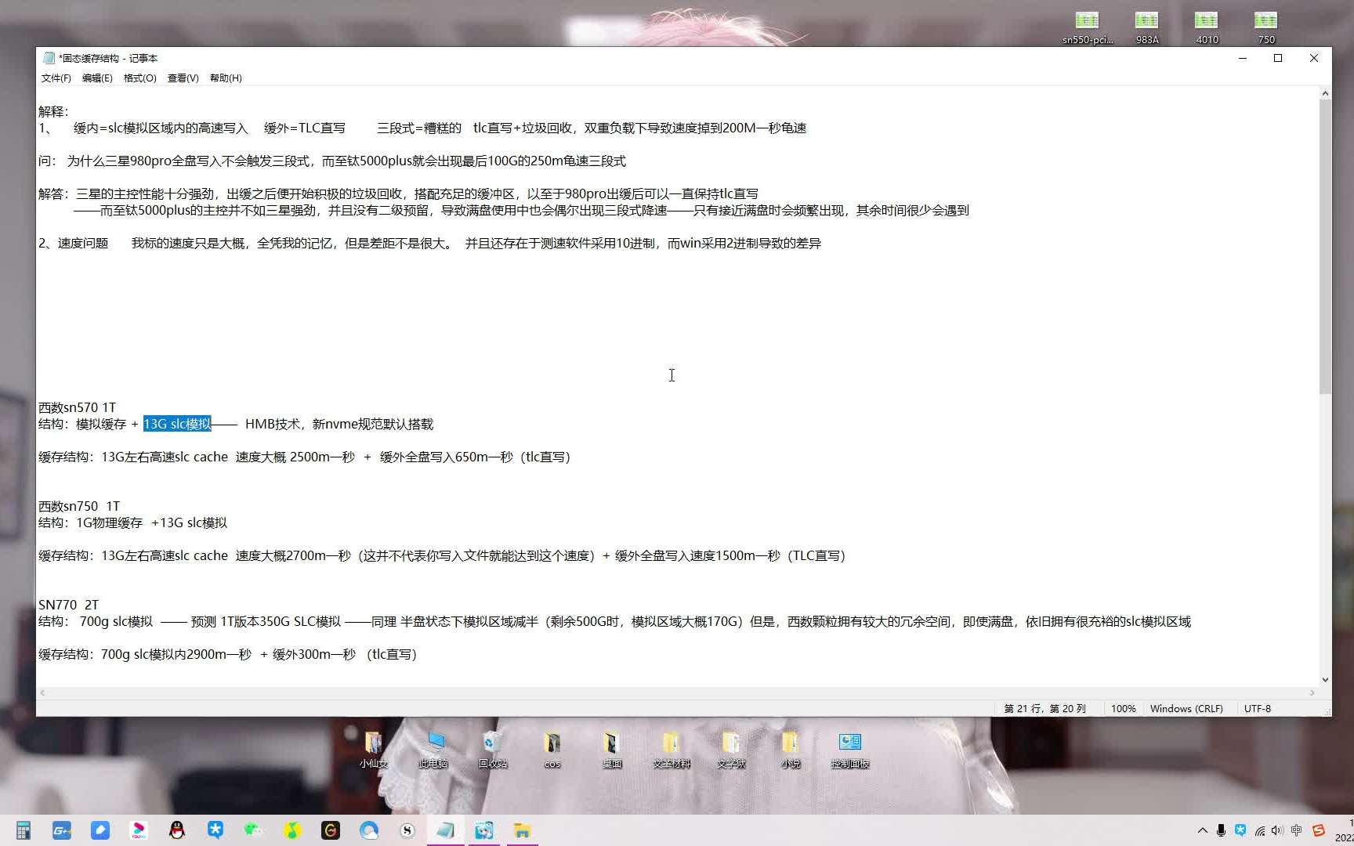Click the '2、速度问题' text
This screenshot has width=1354, height=846.
(74, 243)
